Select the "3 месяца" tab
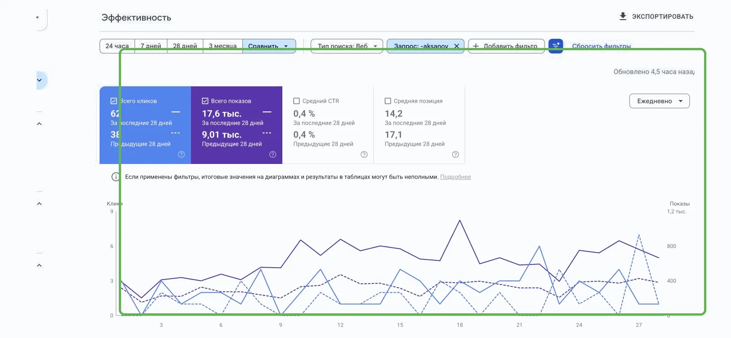 (222, 46)
